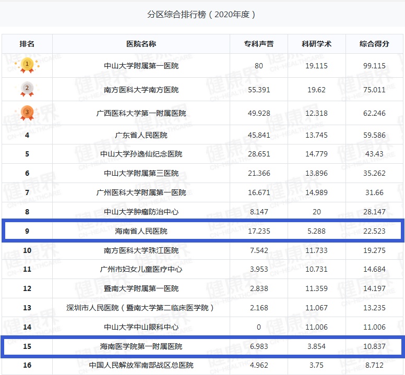Click the total score 14.684
Screen dimensions: 405x375
375,269
